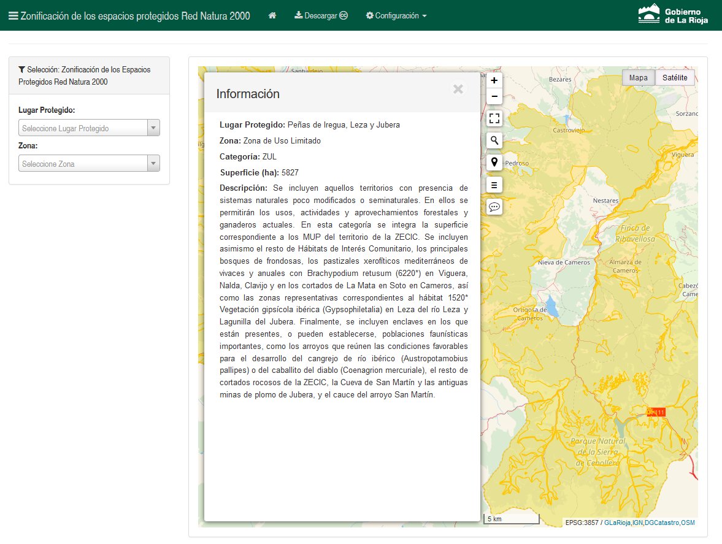Open the map search magnifier tool
722x544 pixels.
(494, 140)
